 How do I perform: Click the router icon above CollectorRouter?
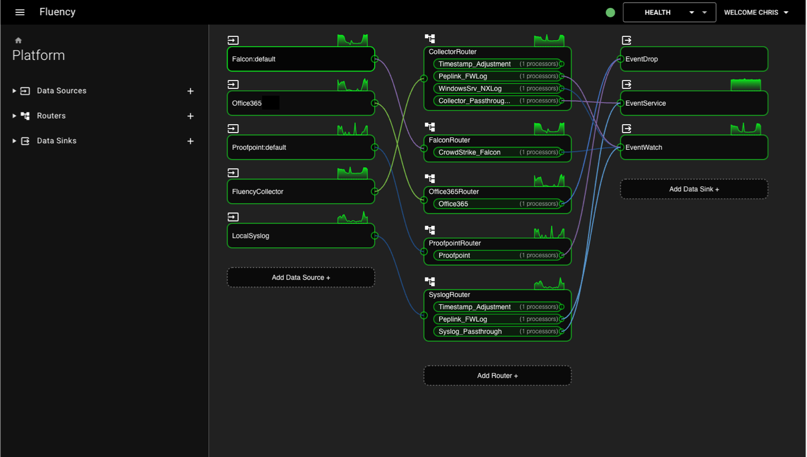tap(430, 39)
